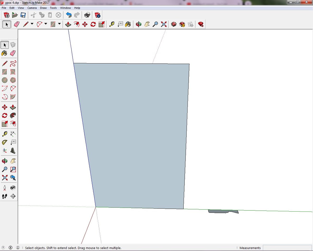Select the Dimension tool
The height and width of the screenshot is (251, 313).
(x=13, y=134)
